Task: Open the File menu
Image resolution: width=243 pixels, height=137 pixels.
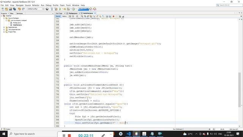Action: click(x=2, y=5)
